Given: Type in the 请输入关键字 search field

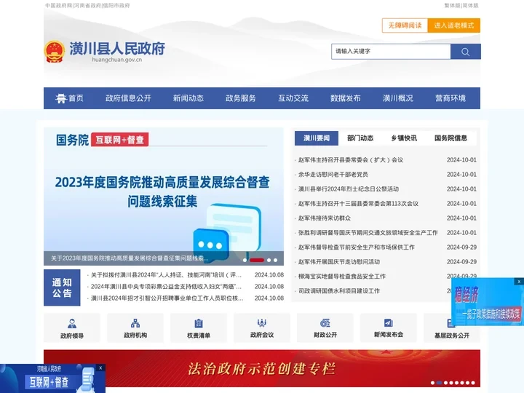Looking at the screenshot, I should (x=391, y=52).
